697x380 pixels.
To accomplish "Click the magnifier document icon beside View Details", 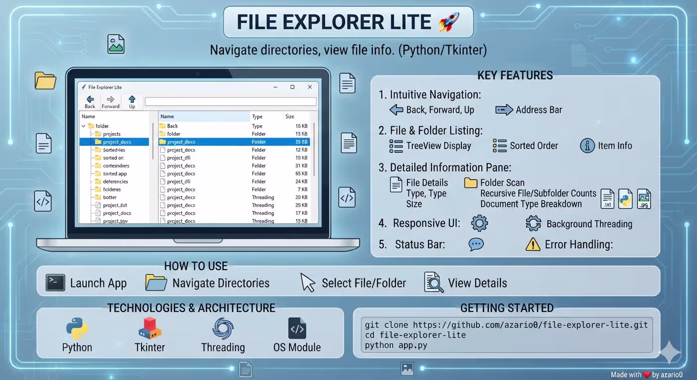I will pyautogui.click(x=434, y=283).
